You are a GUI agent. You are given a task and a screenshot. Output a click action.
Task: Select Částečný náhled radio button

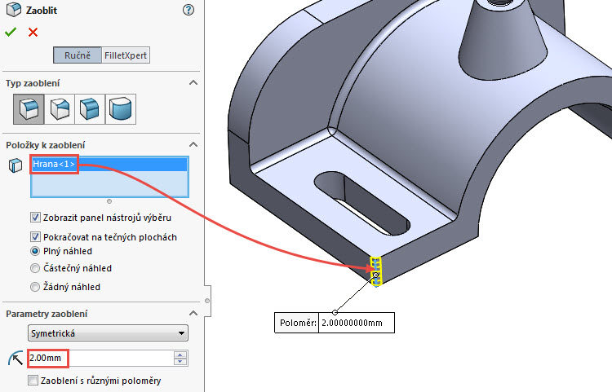[x=35, y=268]
